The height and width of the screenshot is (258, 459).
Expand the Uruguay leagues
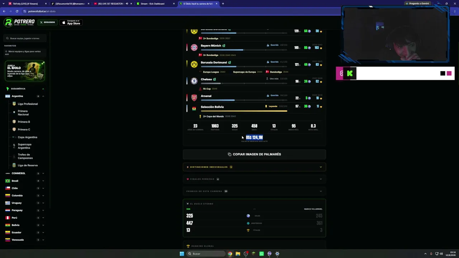(43, 203)
